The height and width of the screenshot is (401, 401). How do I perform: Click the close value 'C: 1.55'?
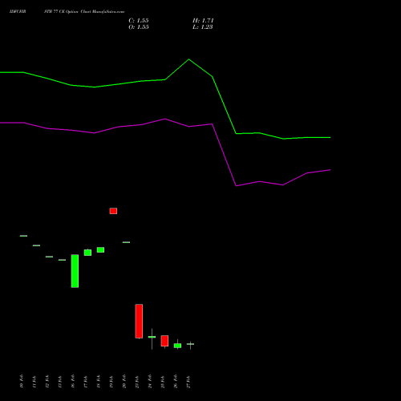[x=139, y=21]
